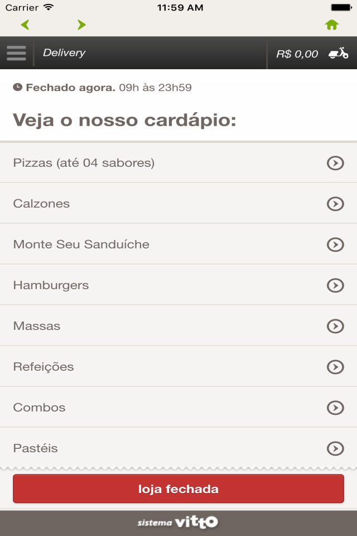The image size is (357, 536).
Task: Click the Delivery header title
Action: (x=64, y=52)
